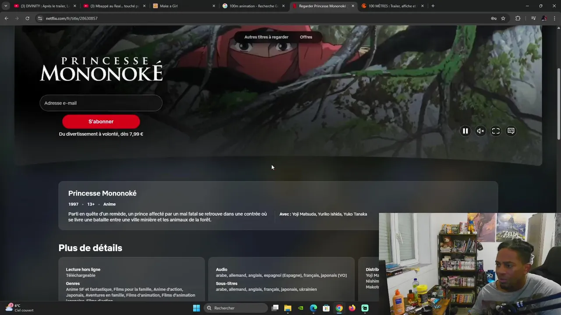Launch Microsoft Edge from the taskbar
This screenshot has height=315, width=561.
[313, 308]
